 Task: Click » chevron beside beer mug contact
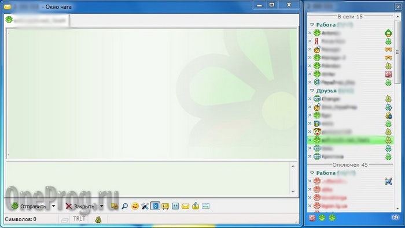[310, 124]
